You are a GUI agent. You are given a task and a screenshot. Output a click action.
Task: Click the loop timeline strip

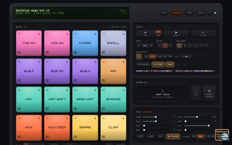pos(176,71)
